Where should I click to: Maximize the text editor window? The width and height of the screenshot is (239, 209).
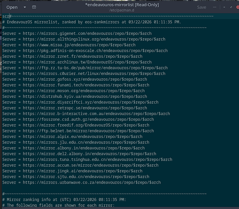231,7
